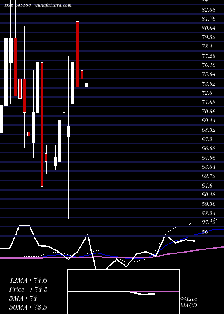224x314 pixels.
Task: Select the 61.6 price axis label
Action: [207, 186]
